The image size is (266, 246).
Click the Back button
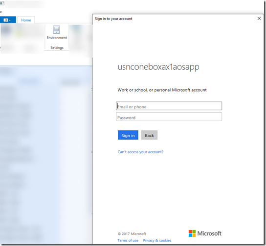pos(149,135)
